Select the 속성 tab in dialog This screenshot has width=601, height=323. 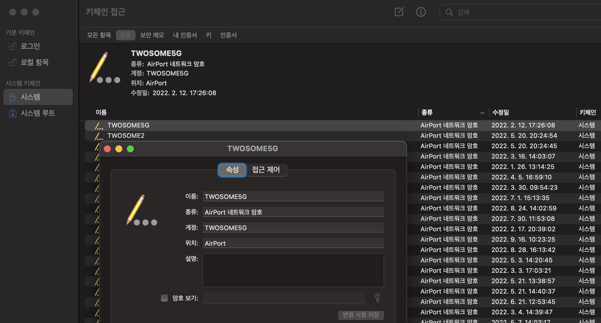[x=232, y=170]
